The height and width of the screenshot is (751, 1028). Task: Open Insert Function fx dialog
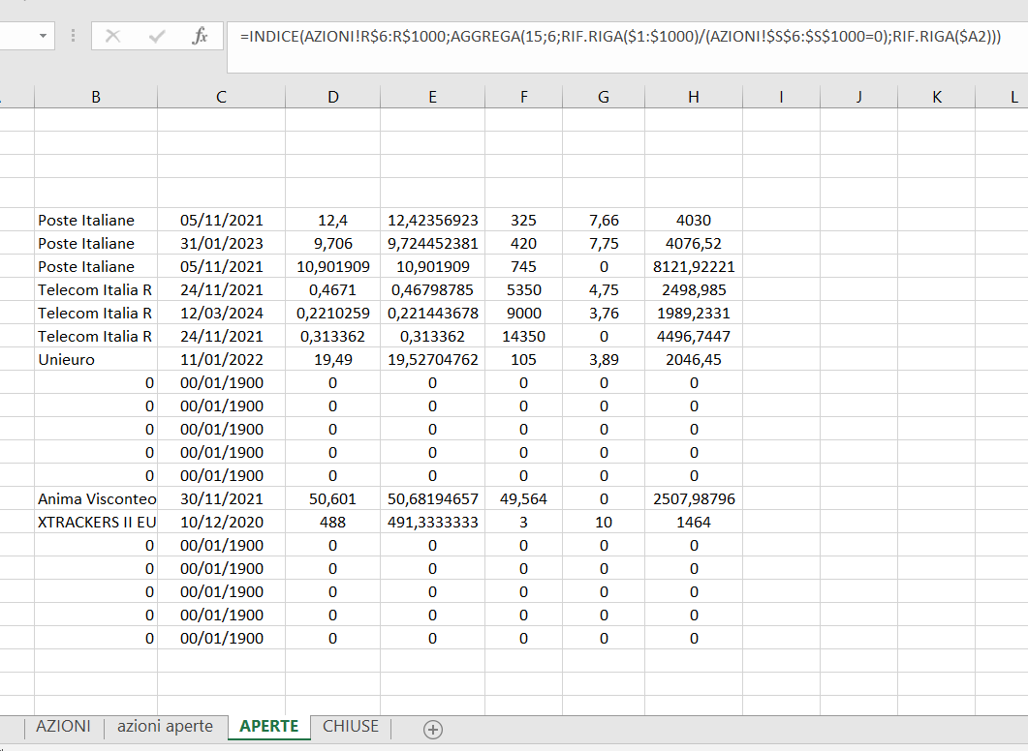point(200,36)
